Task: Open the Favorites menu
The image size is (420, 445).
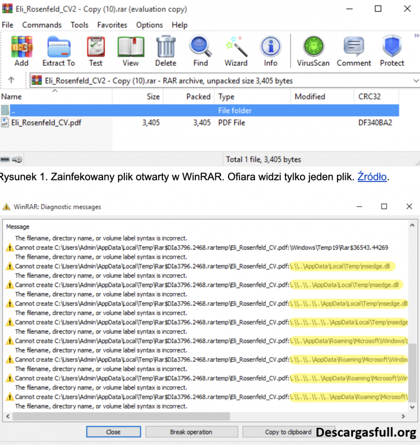Action: click(x=112, y=25)
